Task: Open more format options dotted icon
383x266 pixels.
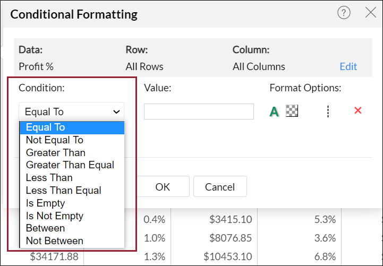Action: (328, 111)
